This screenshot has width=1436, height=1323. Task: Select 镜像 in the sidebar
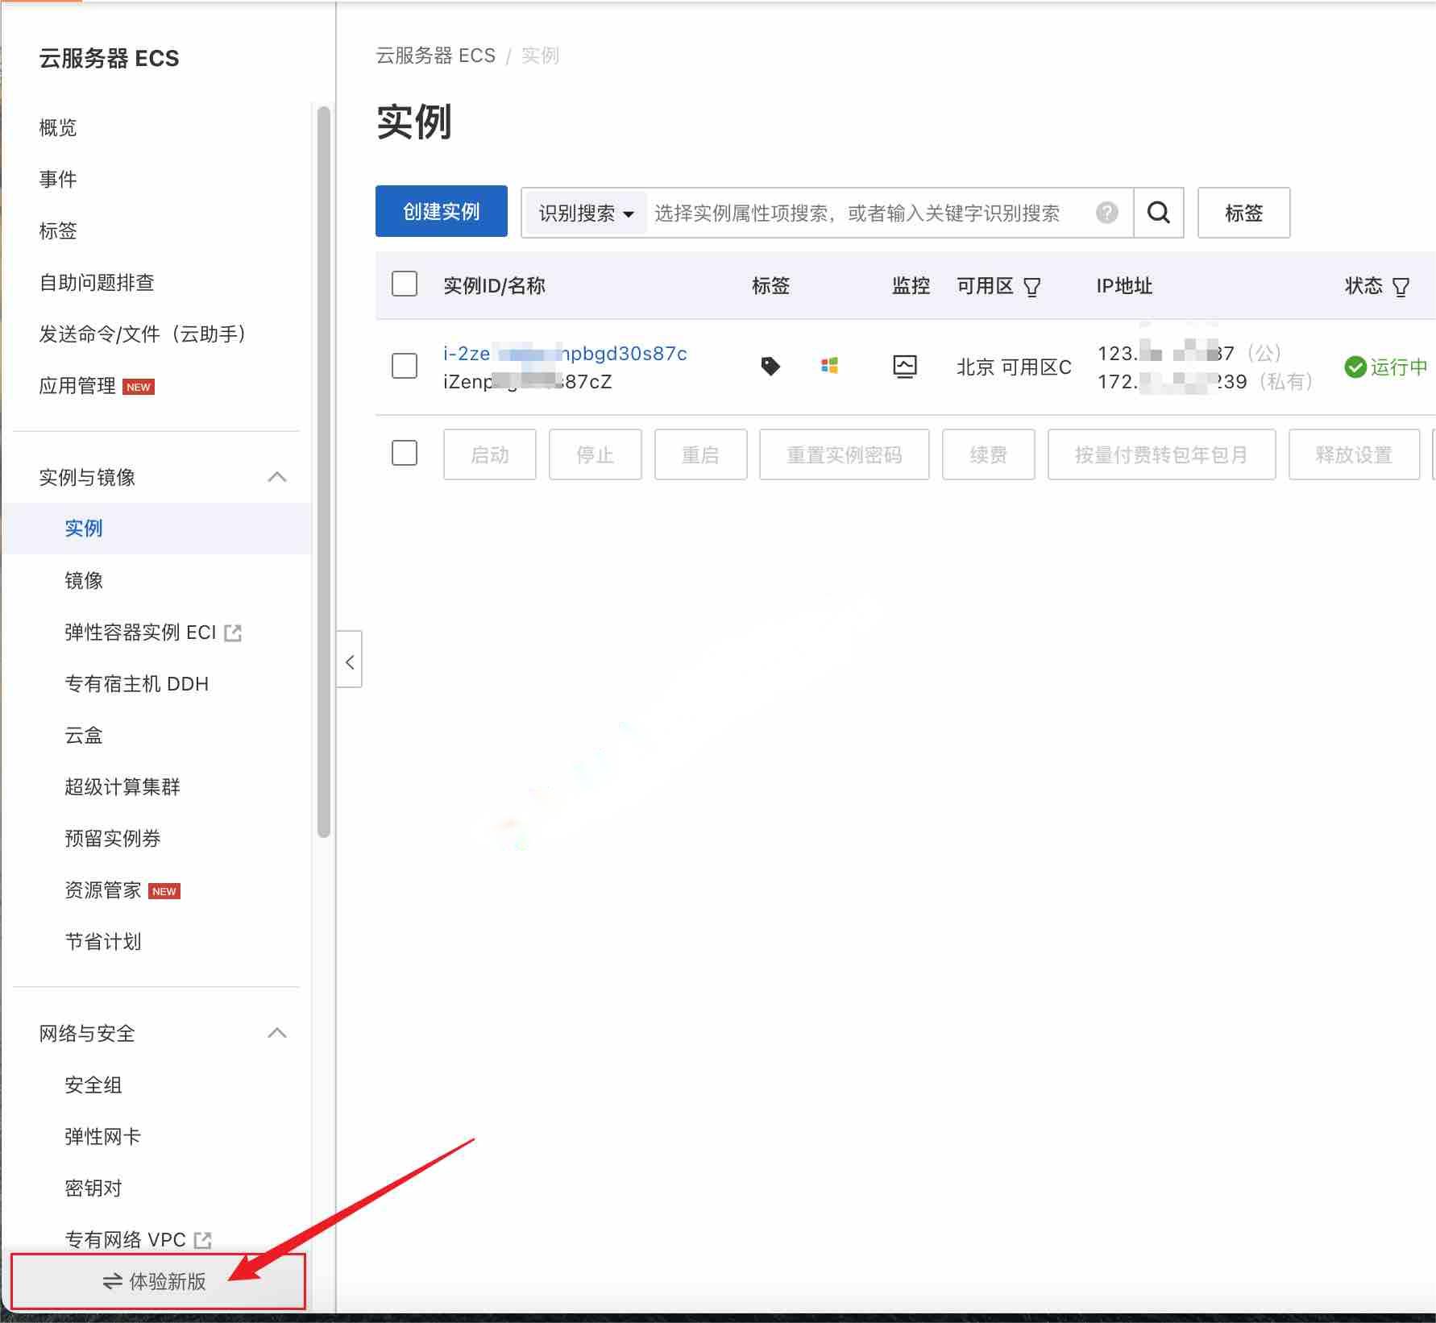click(84, 580)
